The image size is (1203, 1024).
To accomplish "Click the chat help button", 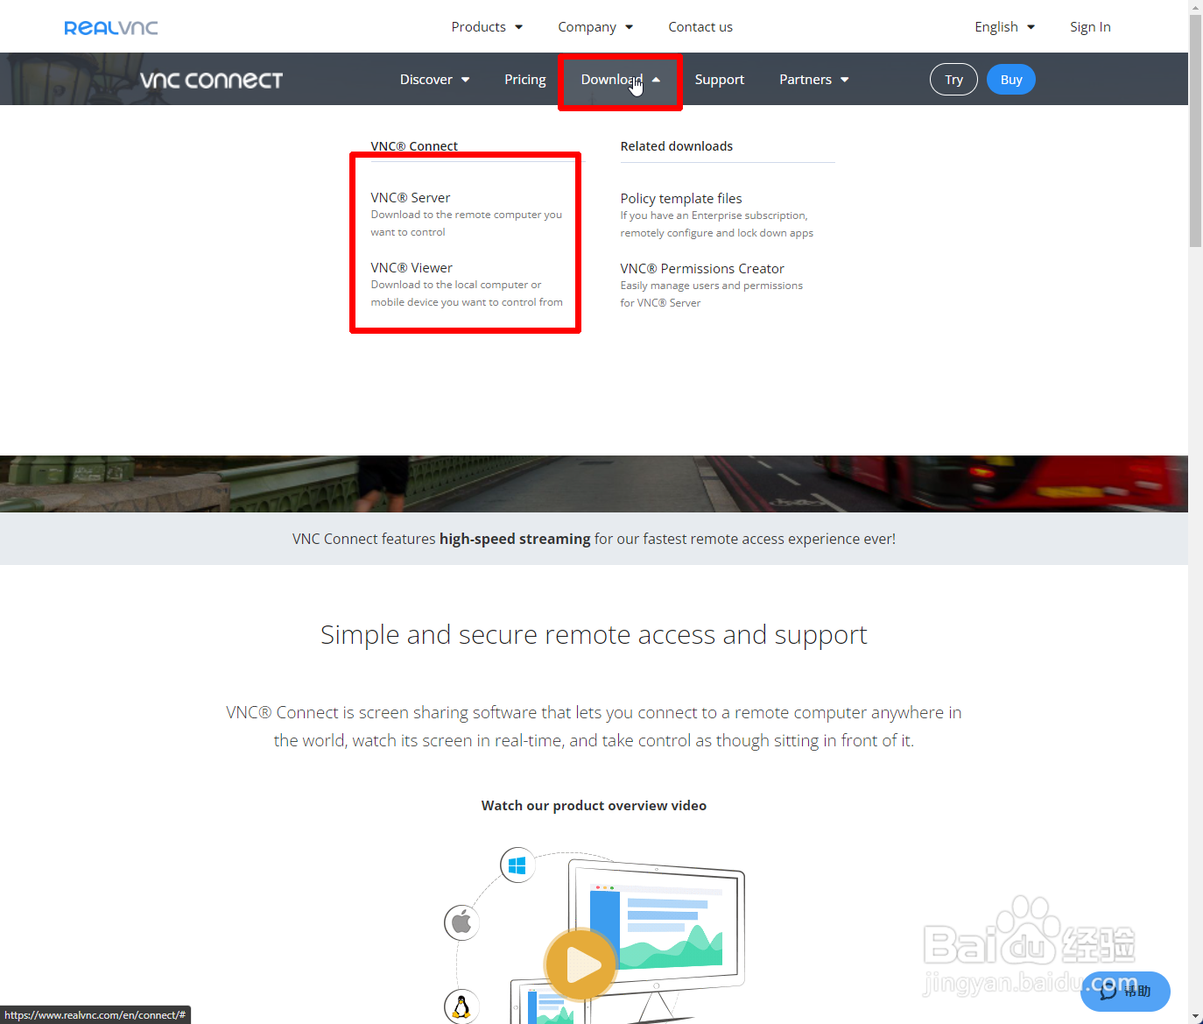I will (x=1125, y=992).
